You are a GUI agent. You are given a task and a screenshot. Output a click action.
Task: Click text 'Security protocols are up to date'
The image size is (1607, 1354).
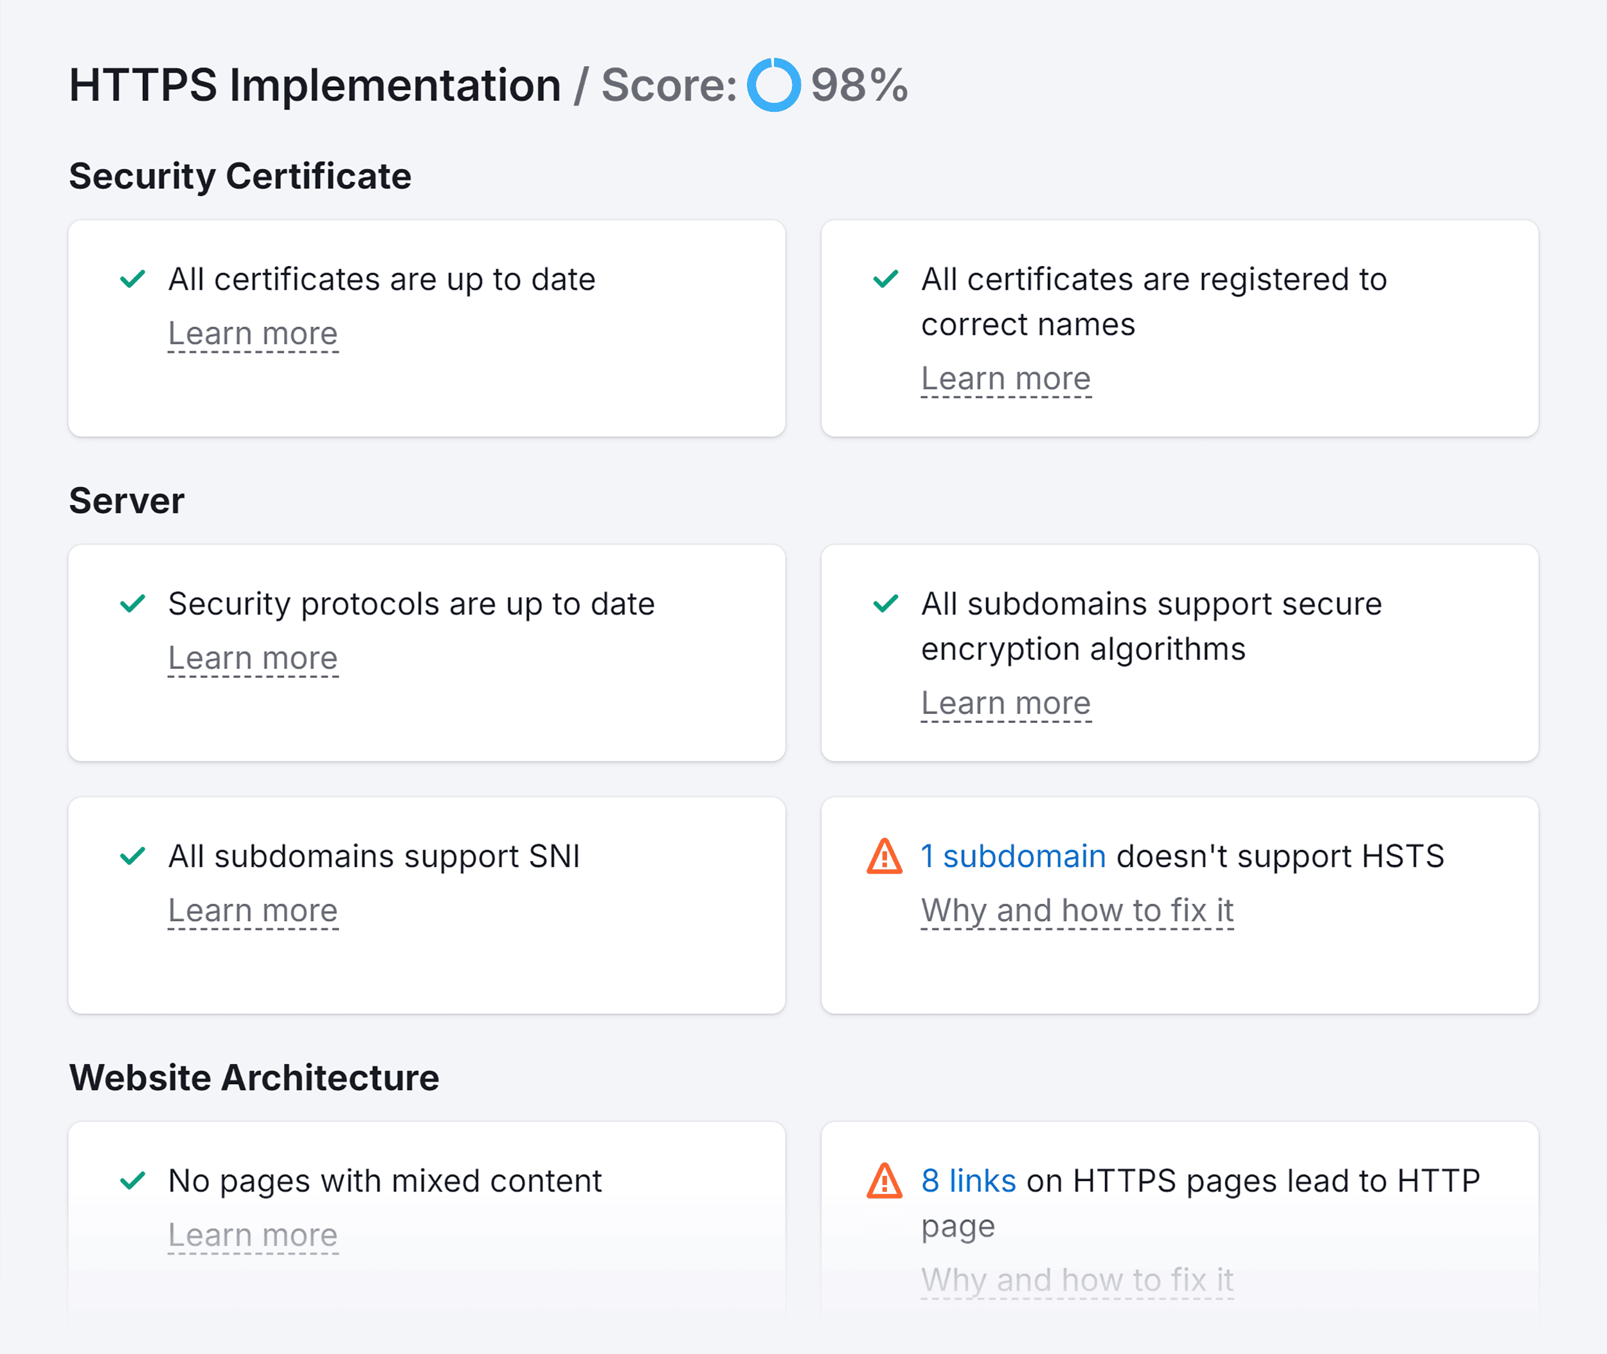411,604
